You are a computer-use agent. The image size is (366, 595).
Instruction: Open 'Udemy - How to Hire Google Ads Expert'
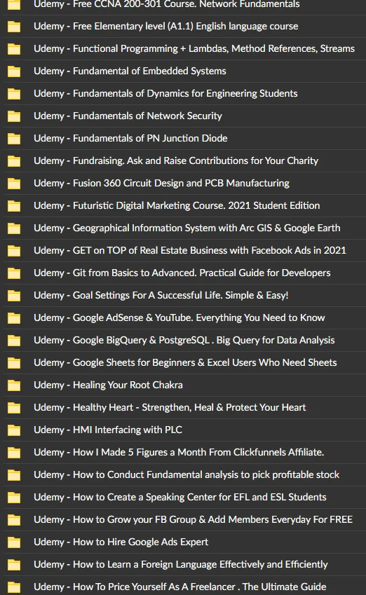[121, 541]
